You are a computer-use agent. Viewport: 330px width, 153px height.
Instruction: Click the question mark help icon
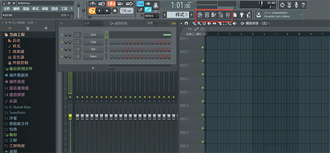click(x=303, y=5)
